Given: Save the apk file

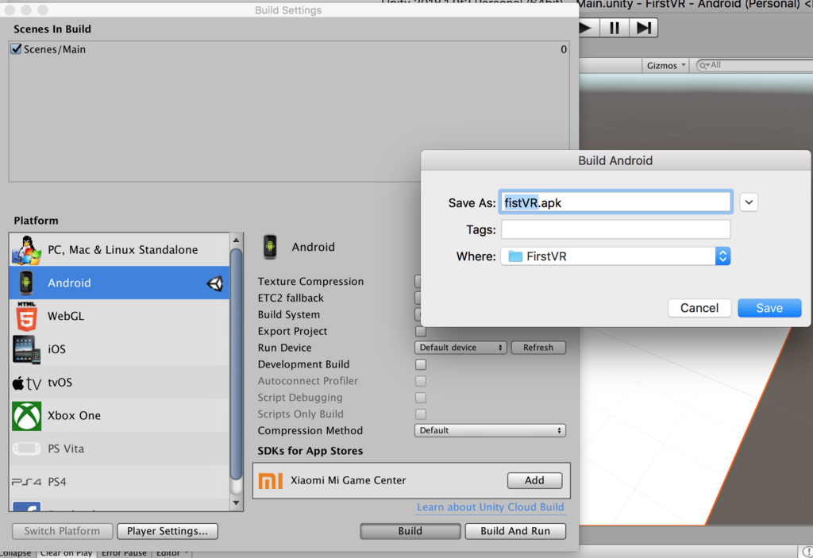Looking at the screenshot, I should (769, 308).
